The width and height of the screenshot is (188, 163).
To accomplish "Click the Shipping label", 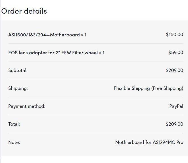I will click(x=18, y=88).
